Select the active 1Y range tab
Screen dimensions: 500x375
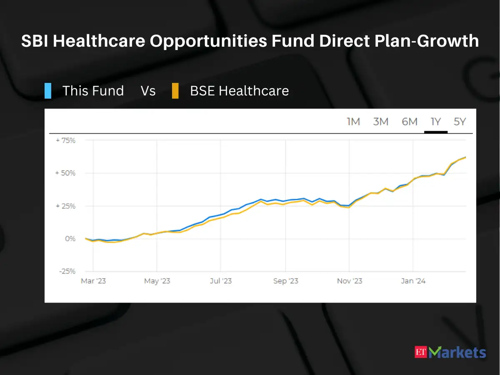[x=436, y=122]
